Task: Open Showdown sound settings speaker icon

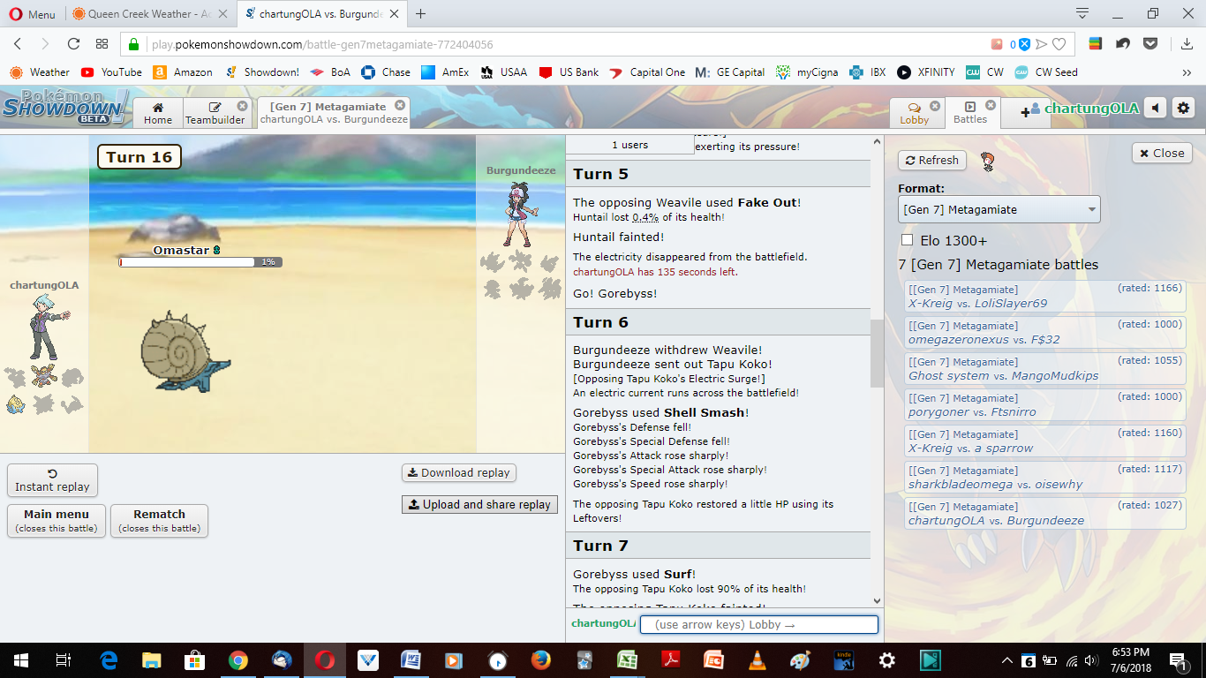Action: (1156, 109)
